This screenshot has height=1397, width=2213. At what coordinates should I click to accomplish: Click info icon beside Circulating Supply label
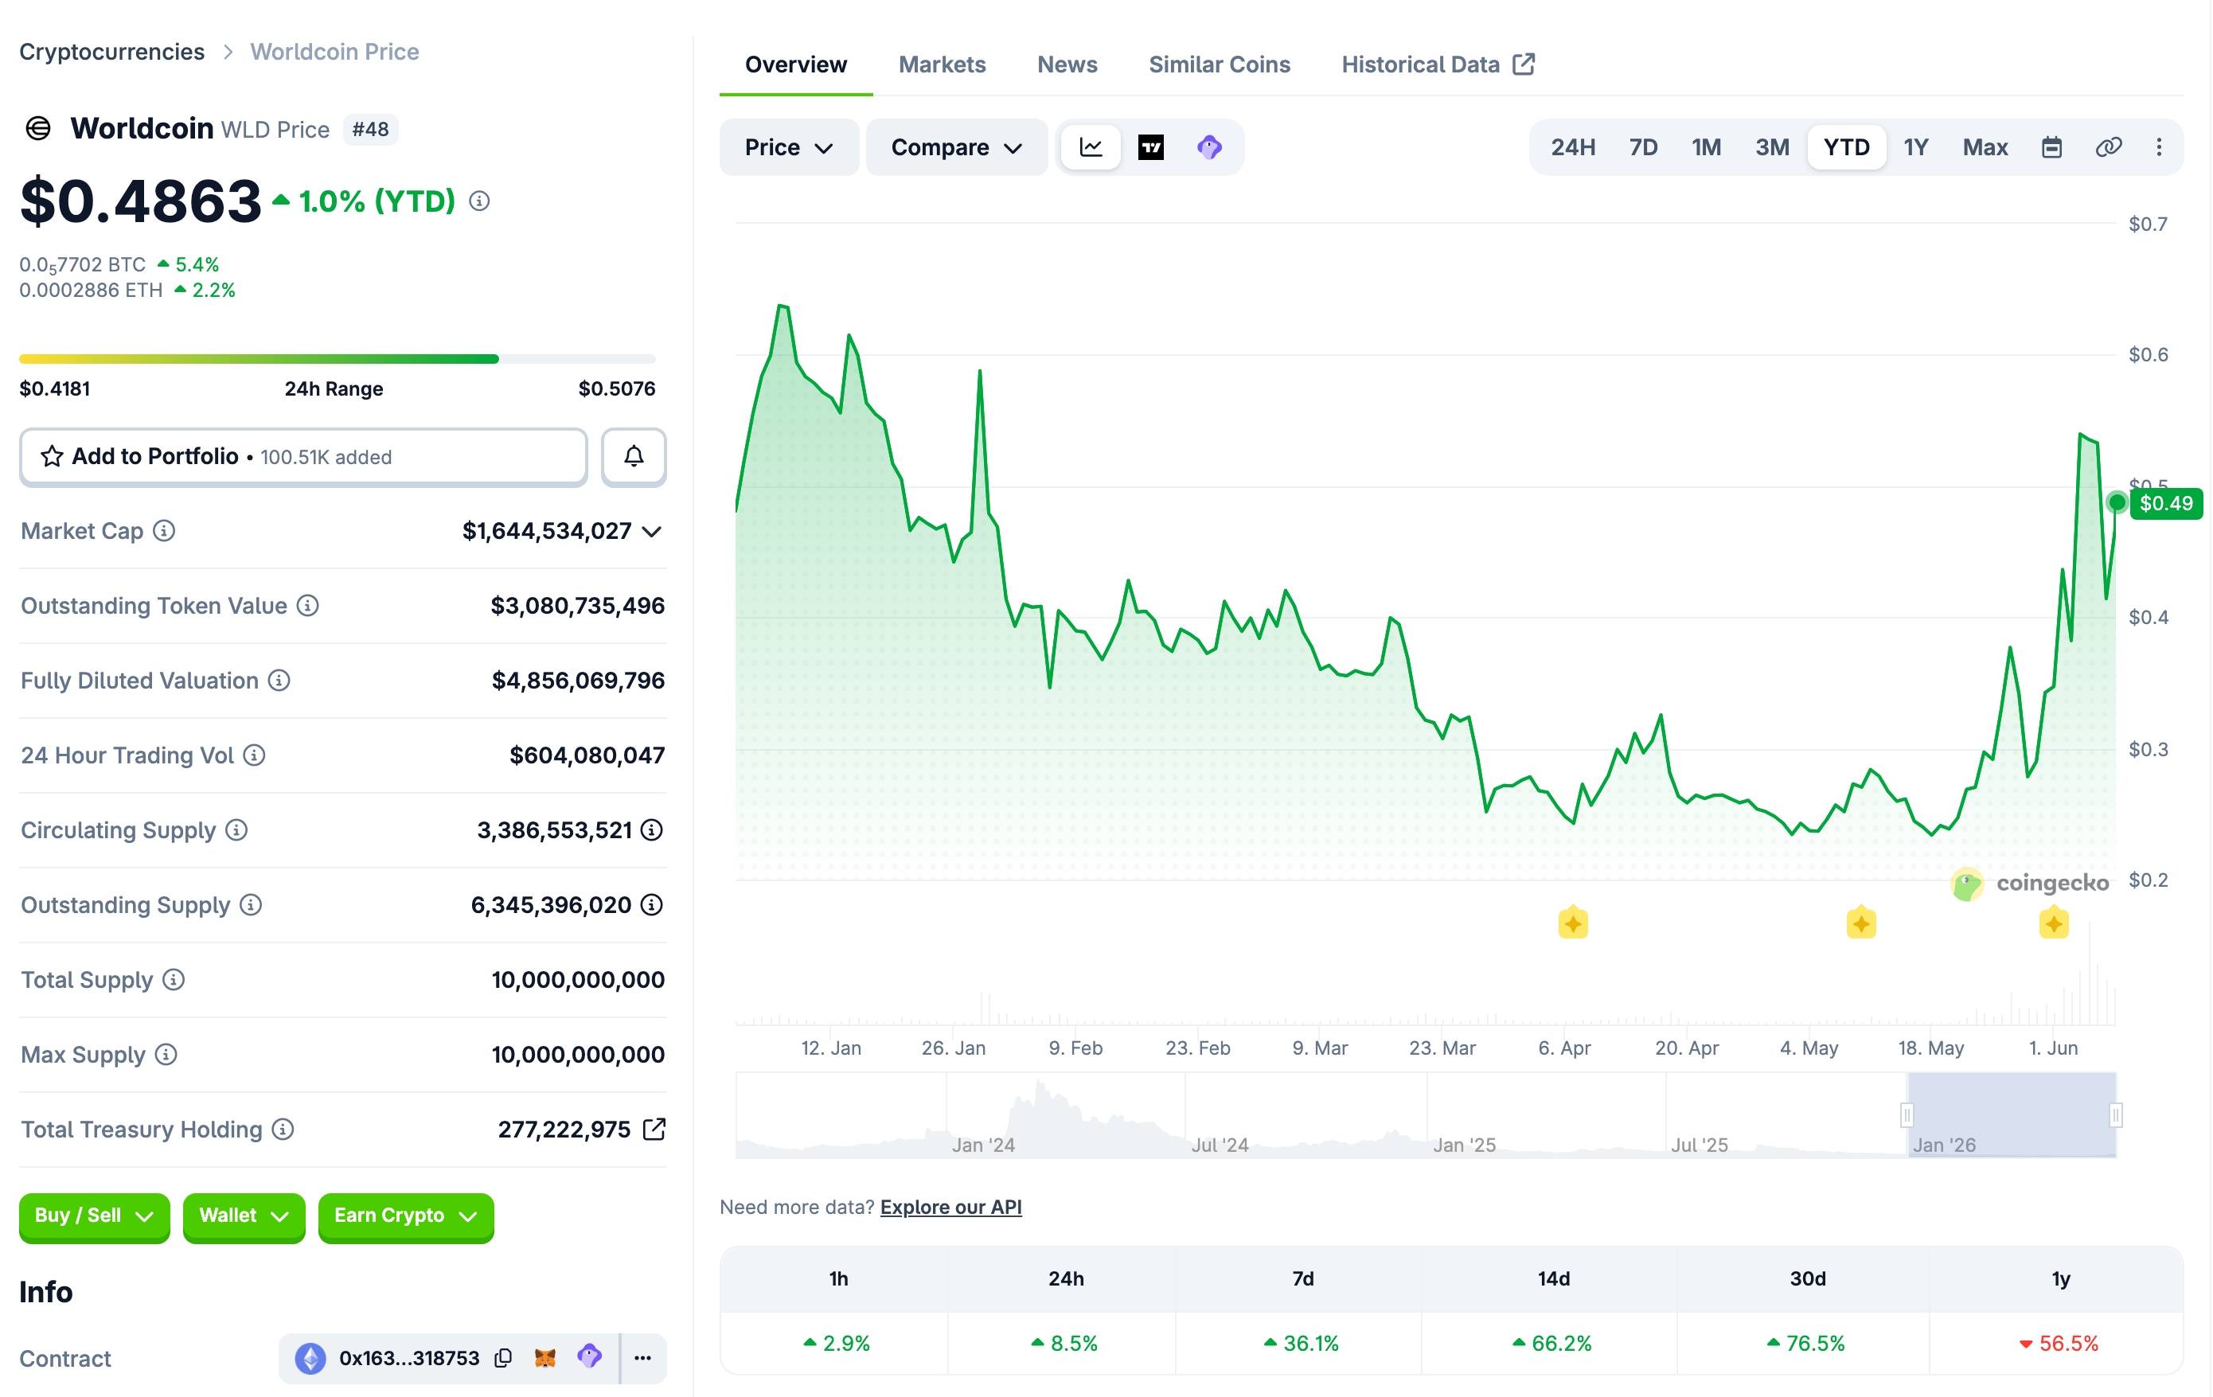[x=236, y=830]
